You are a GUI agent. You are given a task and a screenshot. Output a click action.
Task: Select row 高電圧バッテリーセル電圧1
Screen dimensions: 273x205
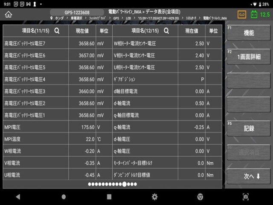(x=58, y=115)
